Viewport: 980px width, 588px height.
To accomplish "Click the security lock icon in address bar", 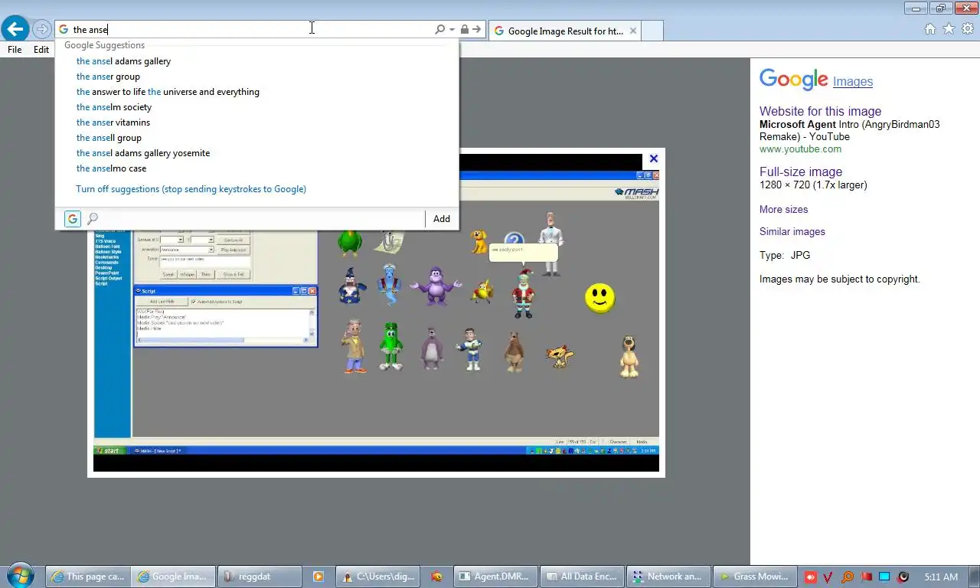I will (x=464, y=29).
